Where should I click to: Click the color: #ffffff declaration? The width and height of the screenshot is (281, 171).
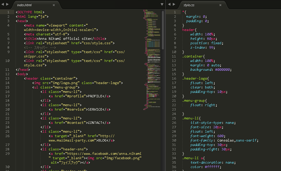[x=206, y=167]
